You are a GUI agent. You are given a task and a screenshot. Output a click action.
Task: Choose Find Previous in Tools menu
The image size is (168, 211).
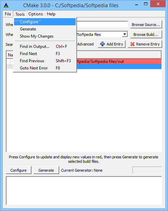click(45, 61)
